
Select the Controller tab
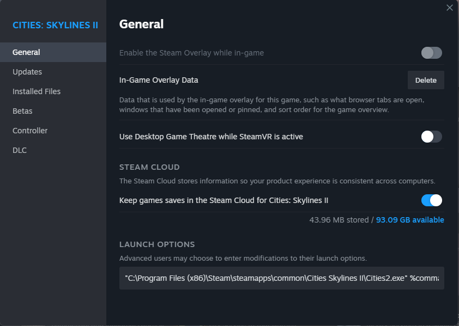pos(53,131)
